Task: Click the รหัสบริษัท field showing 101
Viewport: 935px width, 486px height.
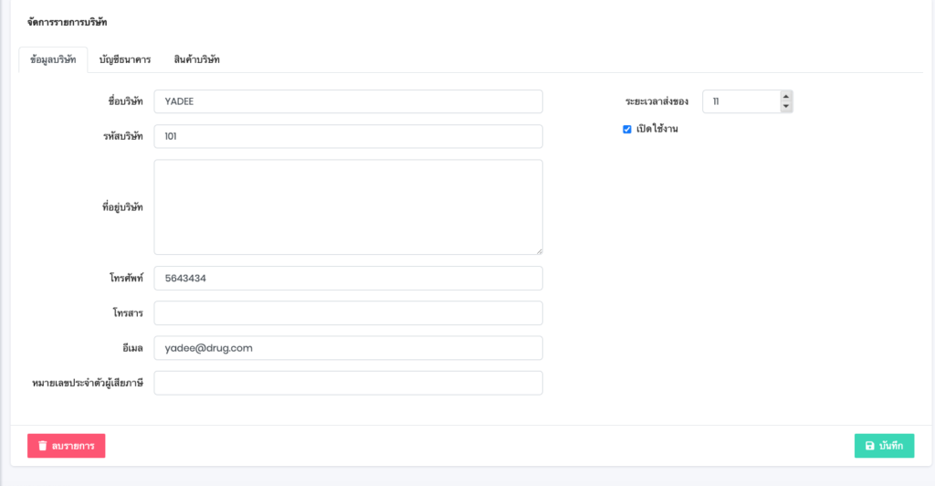Action: [348, 136]
